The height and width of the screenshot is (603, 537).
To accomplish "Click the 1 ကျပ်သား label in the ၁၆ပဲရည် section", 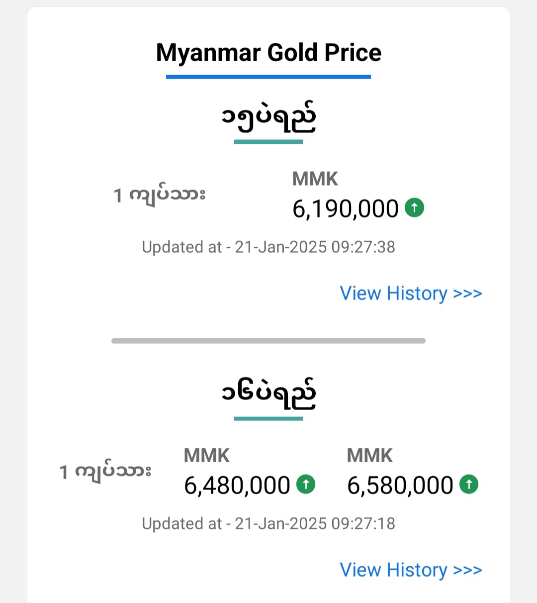I will coord(105,472).
